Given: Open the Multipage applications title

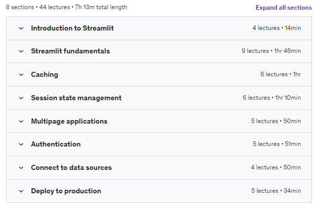Looking at the screenshot, I should click(69, 121).
